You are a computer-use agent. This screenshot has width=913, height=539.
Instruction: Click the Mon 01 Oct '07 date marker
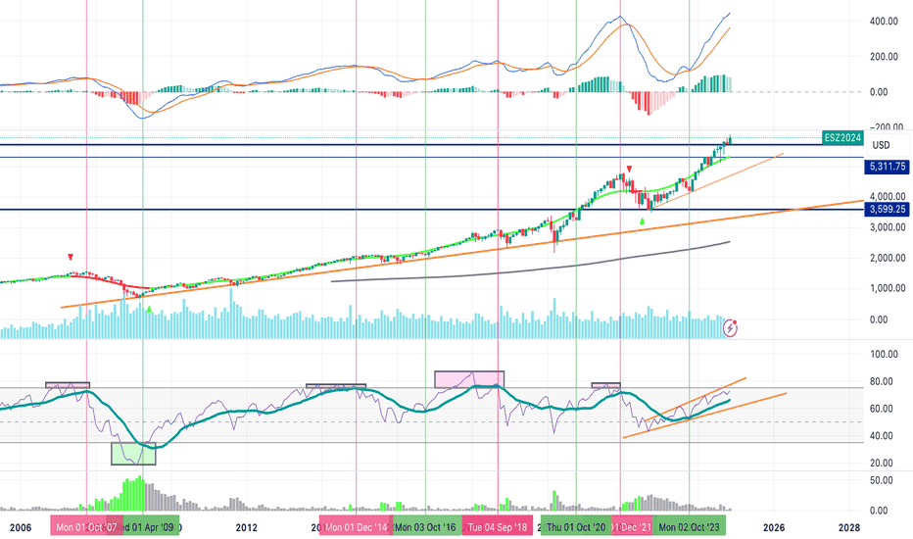click(86, 527)
